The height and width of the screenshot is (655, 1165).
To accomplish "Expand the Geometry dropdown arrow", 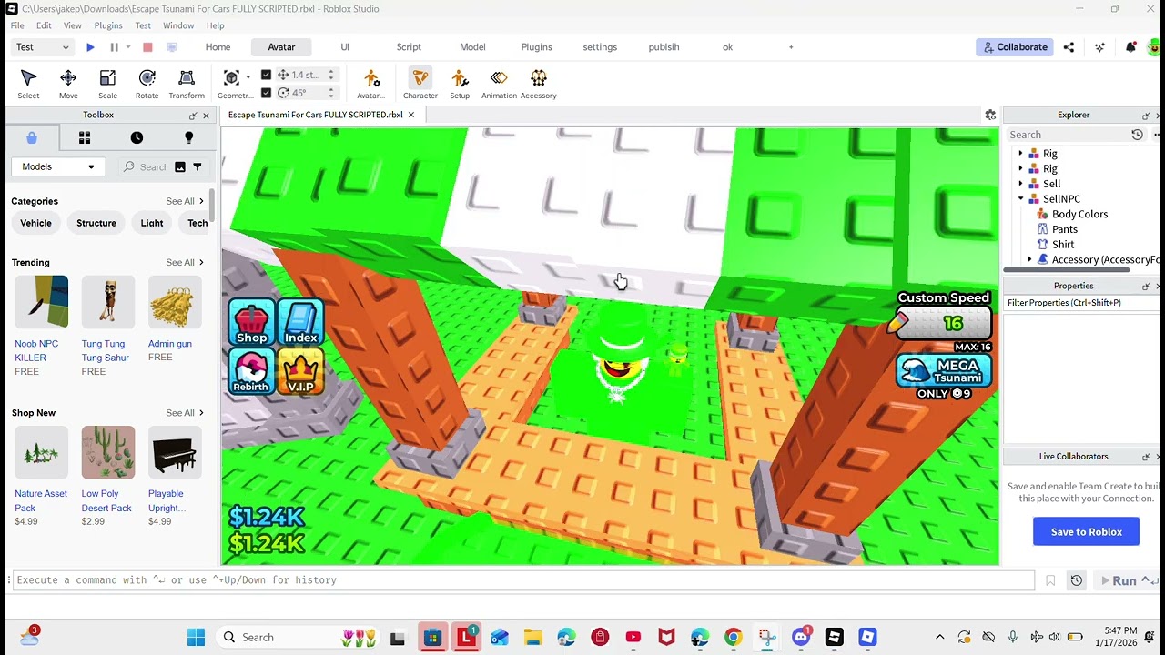I will [248, 77].
